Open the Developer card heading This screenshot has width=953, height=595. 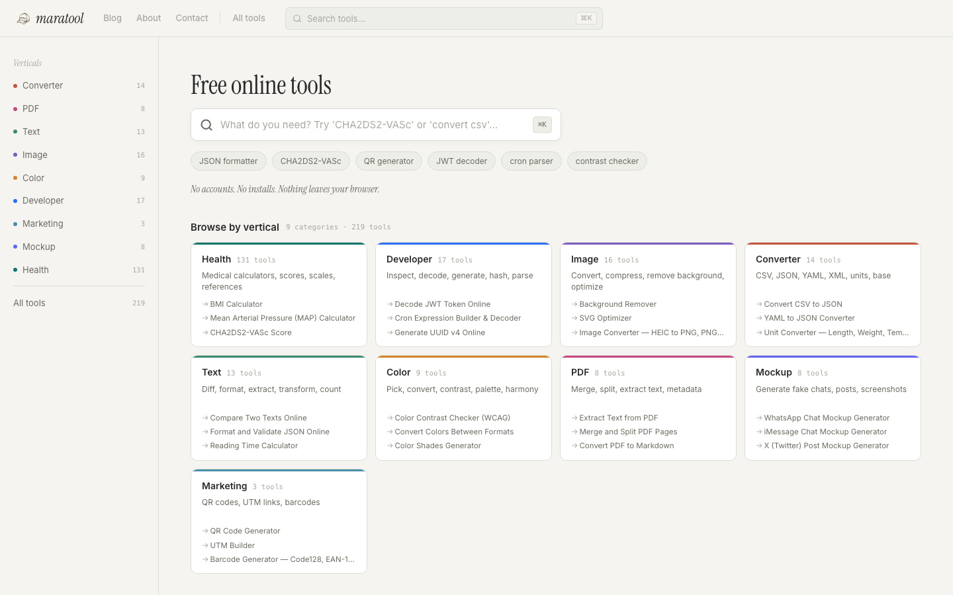(409, 259)
